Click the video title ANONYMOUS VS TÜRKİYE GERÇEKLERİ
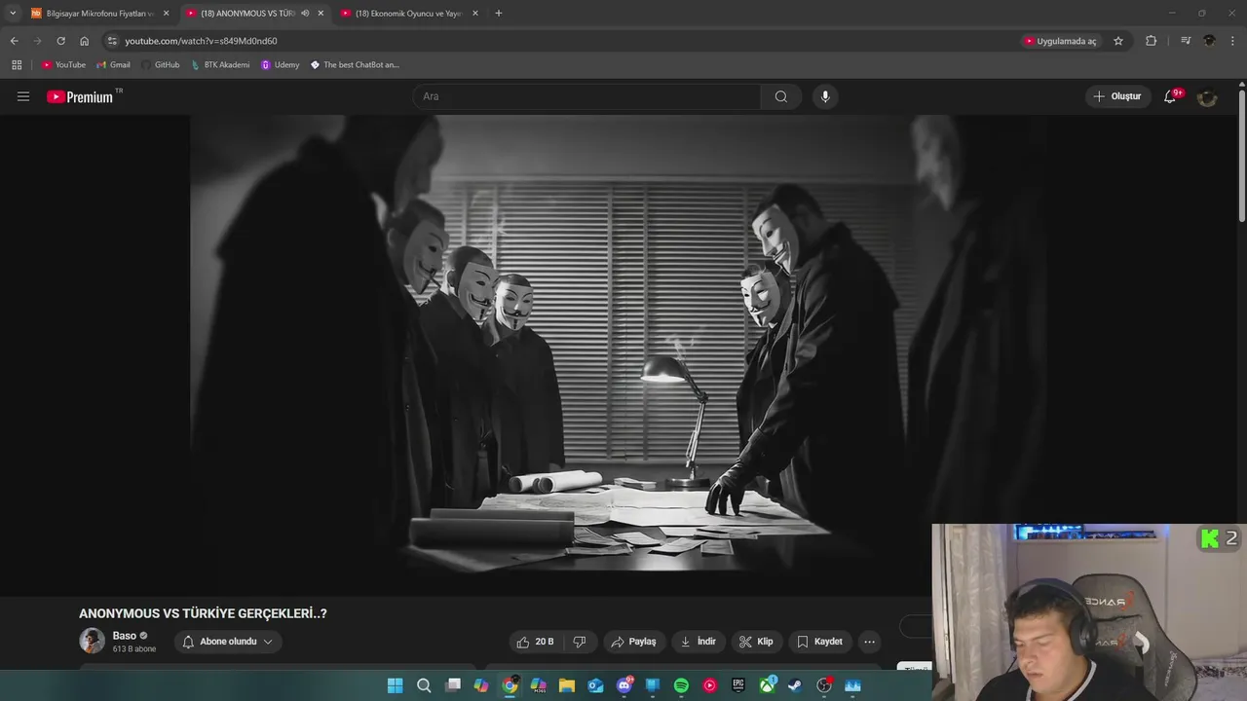1247x701 pixels. click(x=203, y=613)
